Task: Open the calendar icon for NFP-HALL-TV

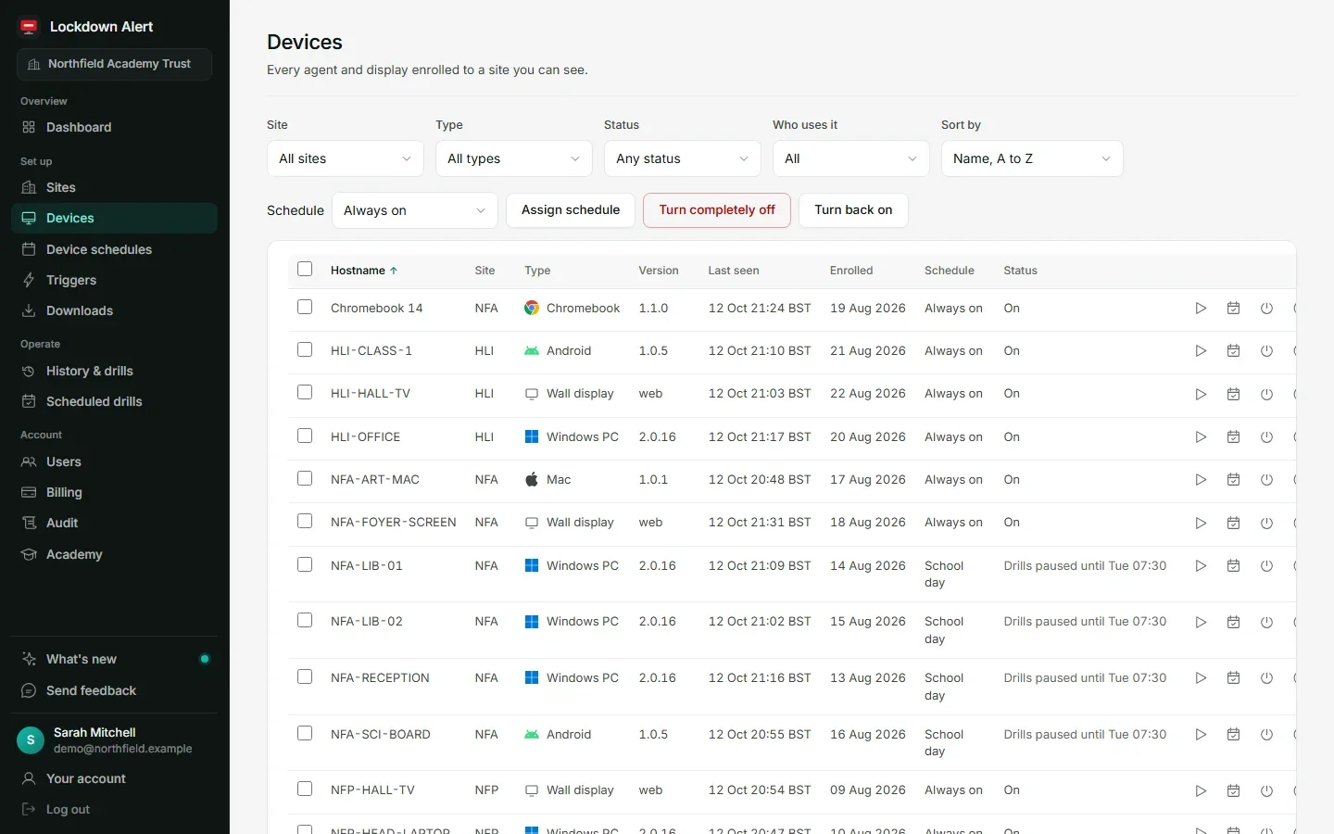Action: (x=1233, y=790)
